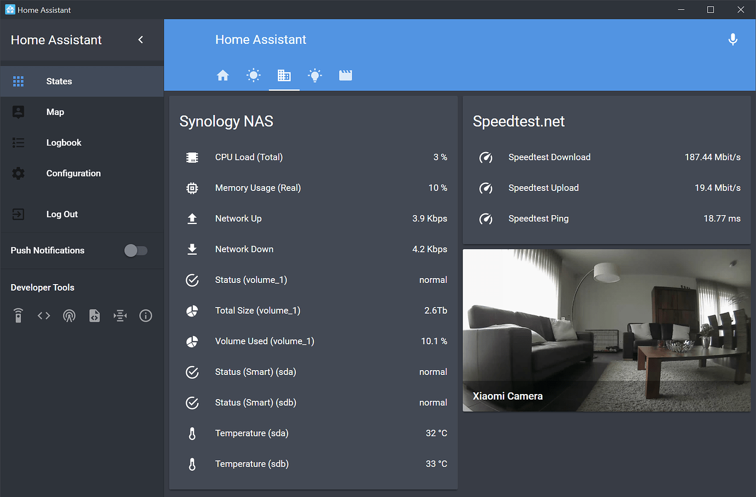Open the Info developer tool

coord(146,315)
